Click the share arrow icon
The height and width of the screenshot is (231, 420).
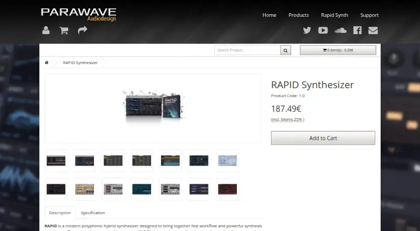point(82,30)
